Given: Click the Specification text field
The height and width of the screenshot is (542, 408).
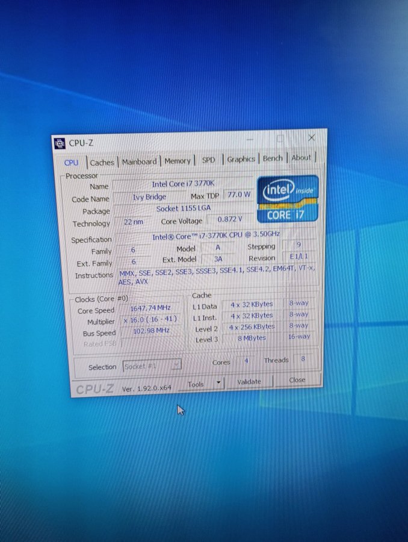Looking at the screenshot, I should pos(215,237).
